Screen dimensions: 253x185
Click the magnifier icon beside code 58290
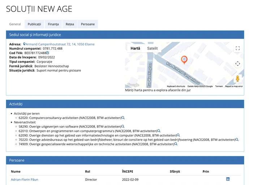pos(123,127)
